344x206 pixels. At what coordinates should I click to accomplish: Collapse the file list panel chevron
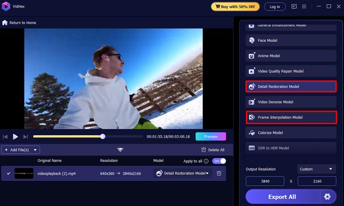(120, 150)
